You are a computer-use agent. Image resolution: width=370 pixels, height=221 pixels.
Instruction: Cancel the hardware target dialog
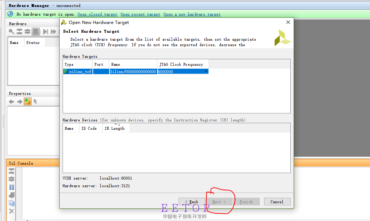click(x=277, y=202)
